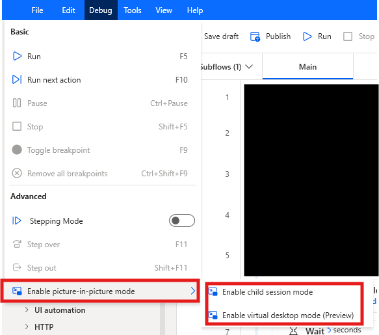Viewport: 379px width, 335px height.
Task: Expand the Subflows (1) dropdown
Action: click(249, 66)
